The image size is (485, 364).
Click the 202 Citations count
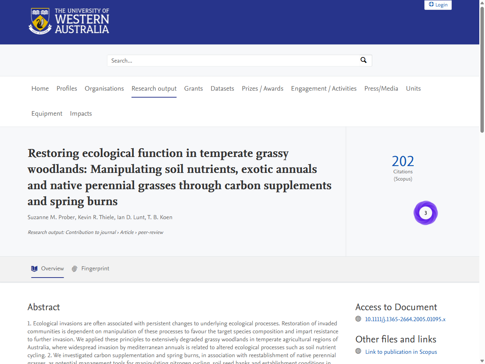tap(403, 161)
